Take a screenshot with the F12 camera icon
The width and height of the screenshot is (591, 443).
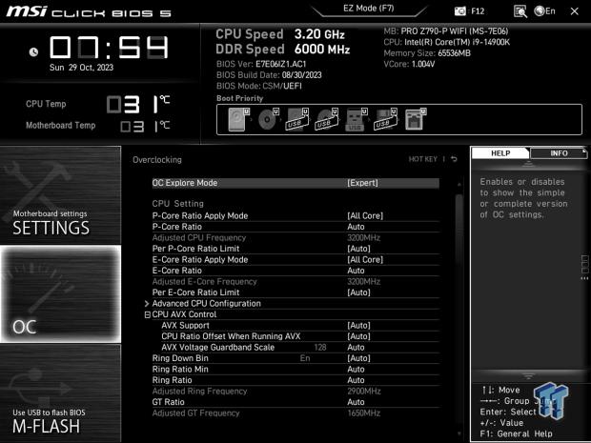(460, 10)
